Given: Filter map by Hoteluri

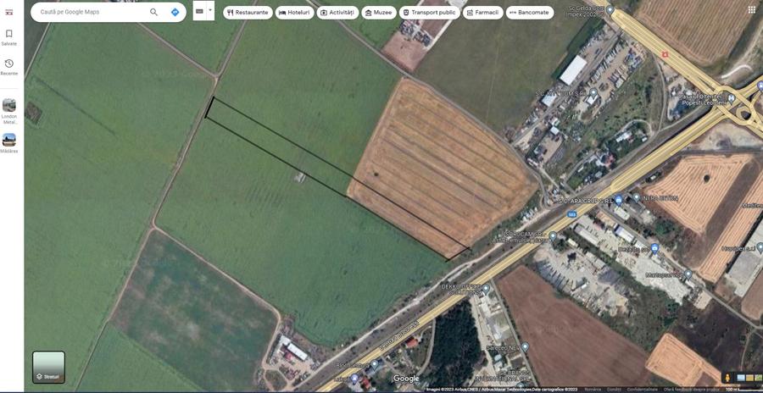Looking at the screenshot, I should (294, 13).
